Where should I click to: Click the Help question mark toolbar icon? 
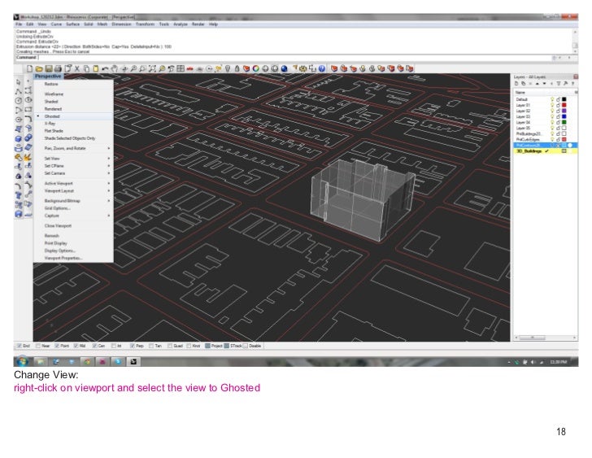(x=323, y=68)
